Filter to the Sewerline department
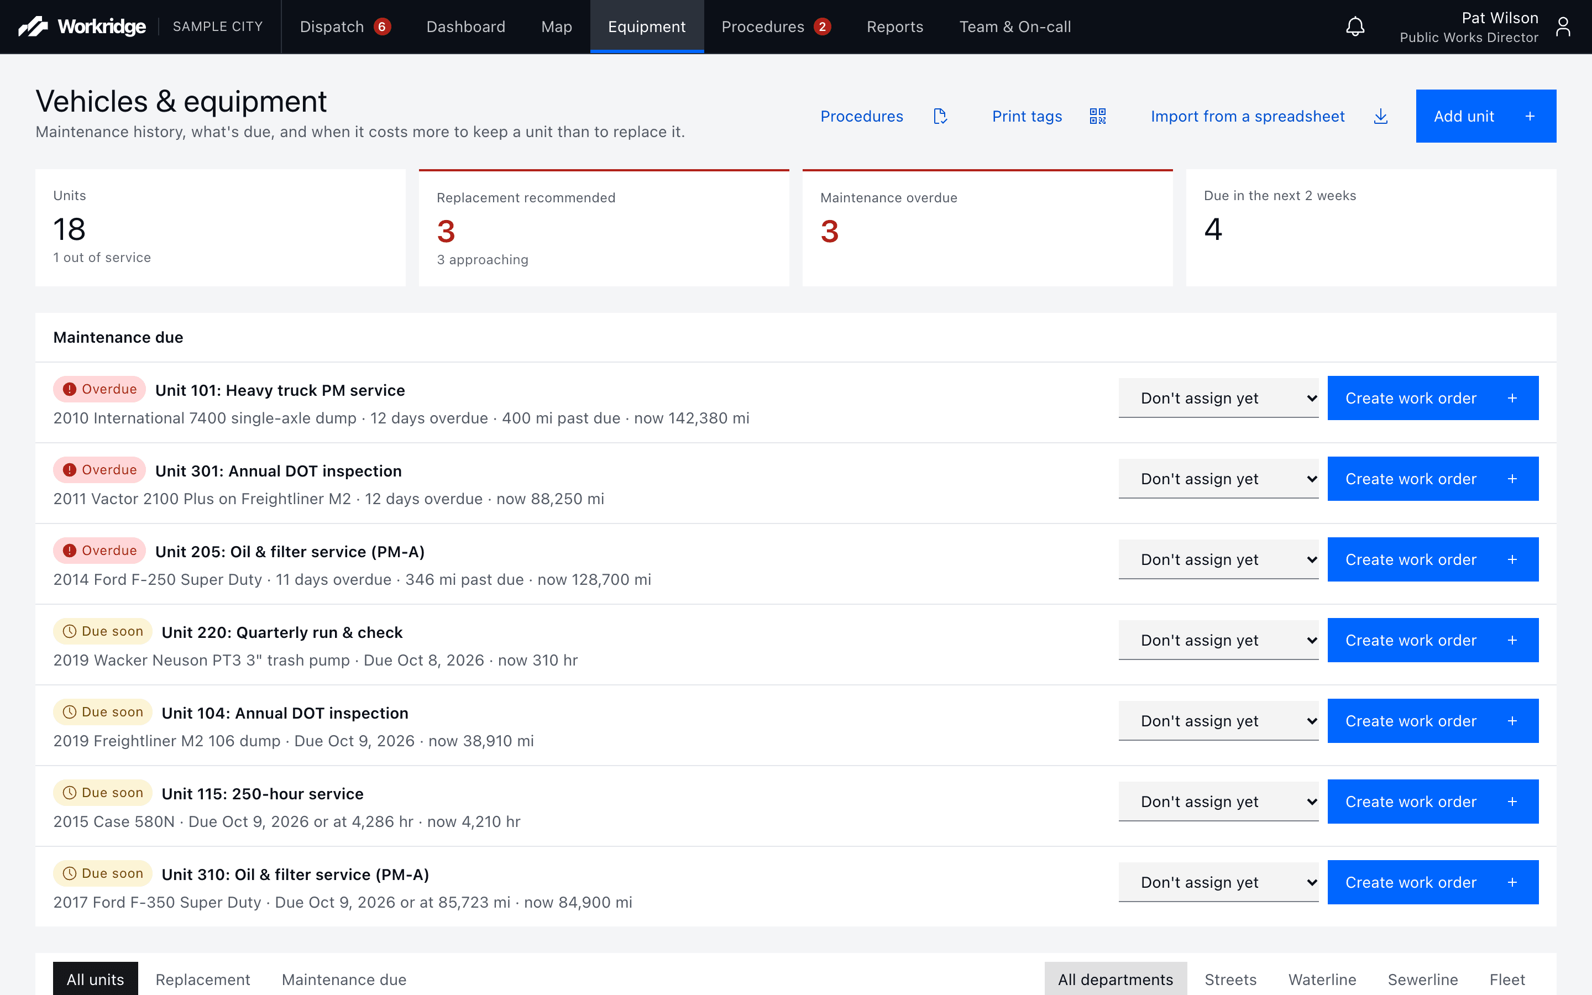The image size is (1592, 995). tap(1423, 979)
